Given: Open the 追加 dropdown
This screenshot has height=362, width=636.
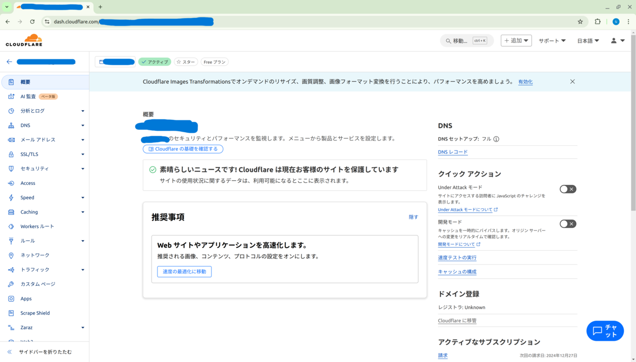Looking at the screenshot, I should click(516, 41).
